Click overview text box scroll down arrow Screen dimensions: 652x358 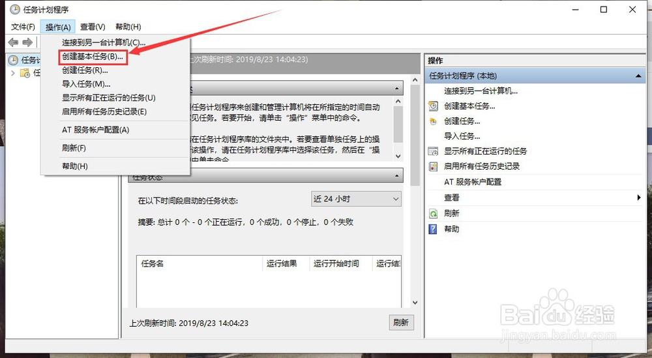click(398, 156)
